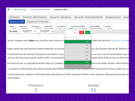
Task: Click the Estações count value 21
Action: pyautogui.click(x=94, y=90)
